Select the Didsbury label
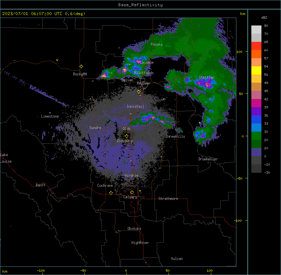The height and width of the screenshot is (275, 281). click(125, 141)
